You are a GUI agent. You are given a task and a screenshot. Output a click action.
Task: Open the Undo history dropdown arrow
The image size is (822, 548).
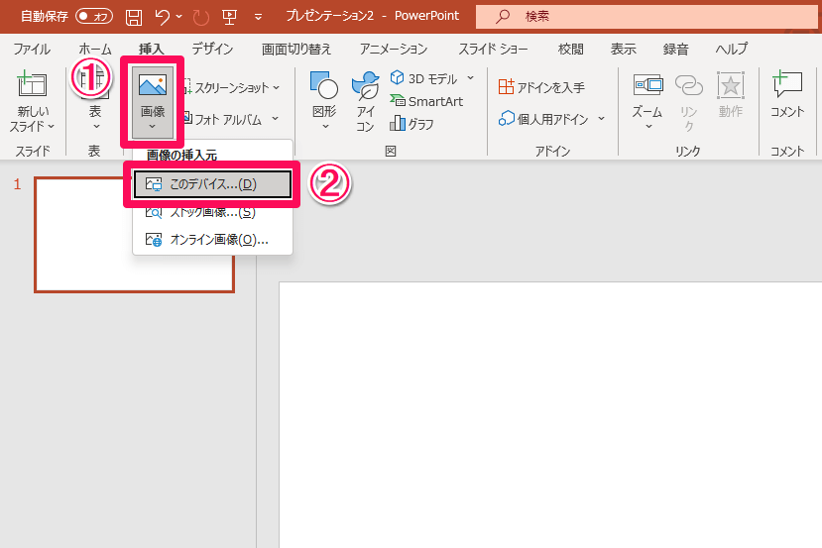tap(178, 17)
